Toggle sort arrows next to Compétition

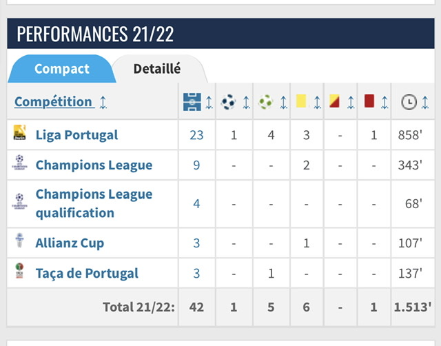point(103,102)
